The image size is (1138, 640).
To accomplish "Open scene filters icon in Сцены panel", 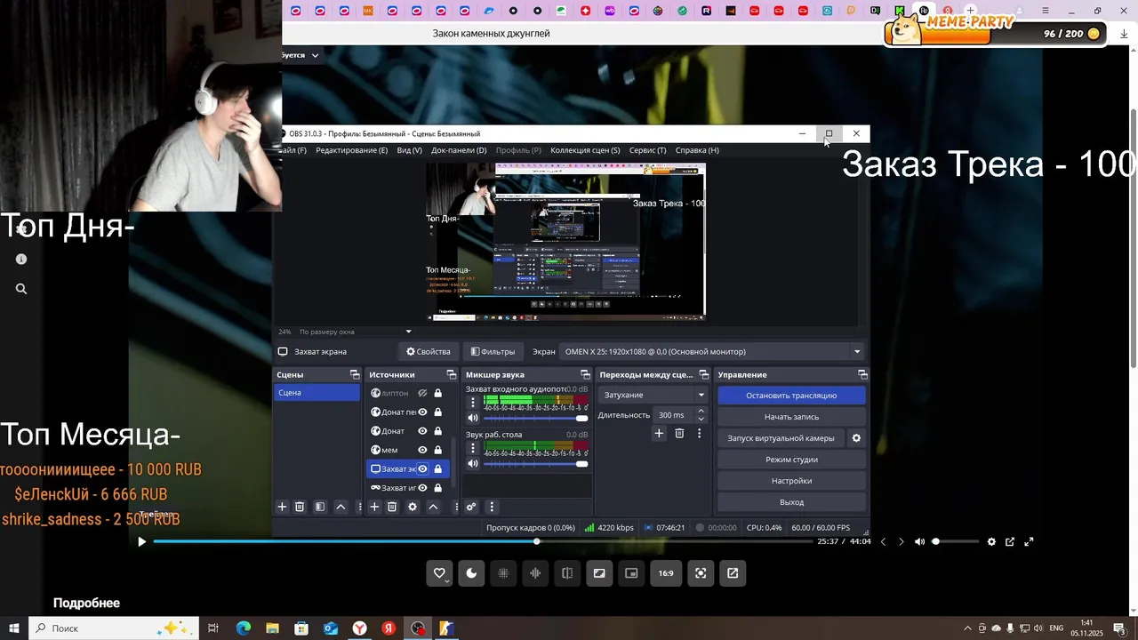I will pos(320,507).
